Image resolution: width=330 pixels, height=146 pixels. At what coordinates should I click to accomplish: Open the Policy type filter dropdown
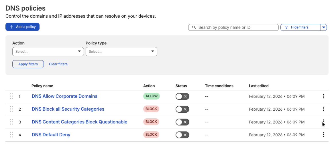coord(121,52)
